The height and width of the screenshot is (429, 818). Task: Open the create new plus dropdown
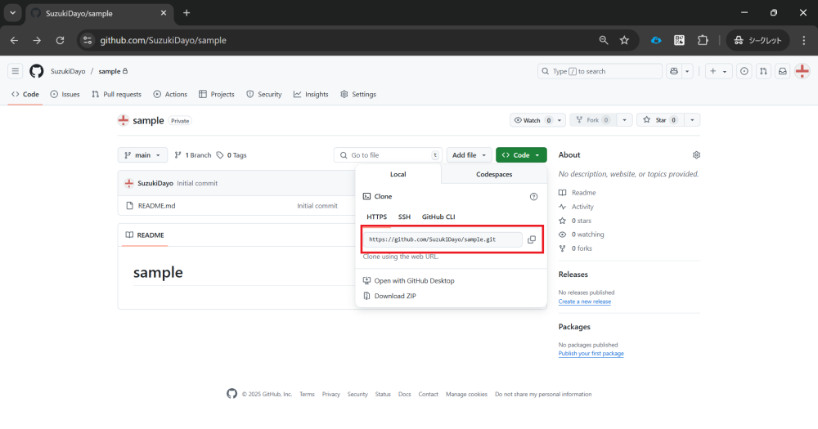[x=719, y=71]
